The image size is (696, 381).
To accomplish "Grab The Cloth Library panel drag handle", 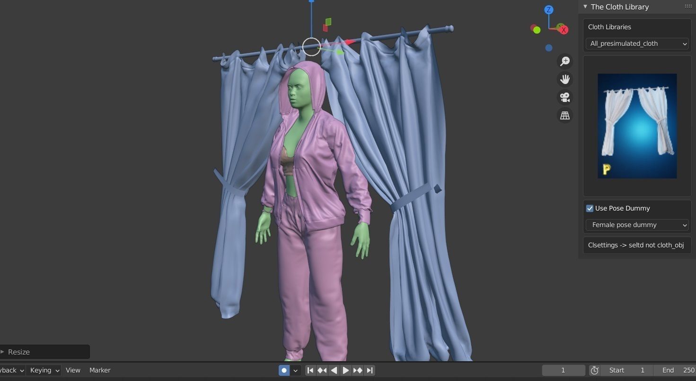I will (x=688, y=6).
